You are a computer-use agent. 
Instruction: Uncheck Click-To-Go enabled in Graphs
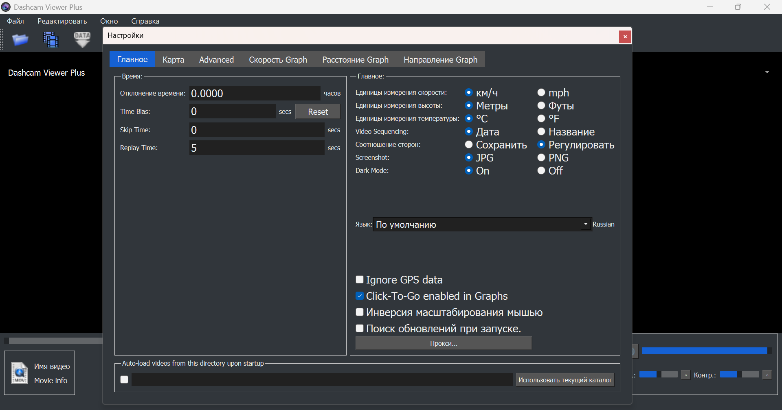click(x=360, y=296)
